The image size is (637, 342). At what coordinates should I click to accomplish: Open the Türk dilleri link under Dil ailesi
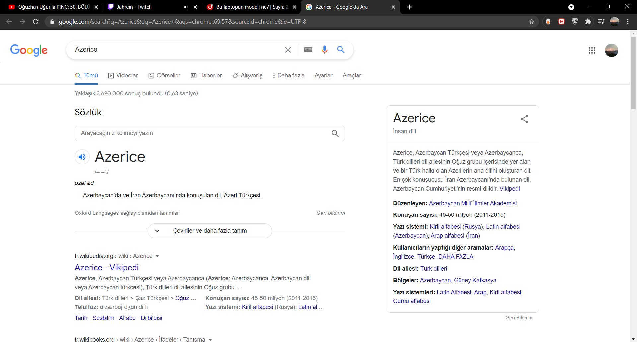click(434, 269)
